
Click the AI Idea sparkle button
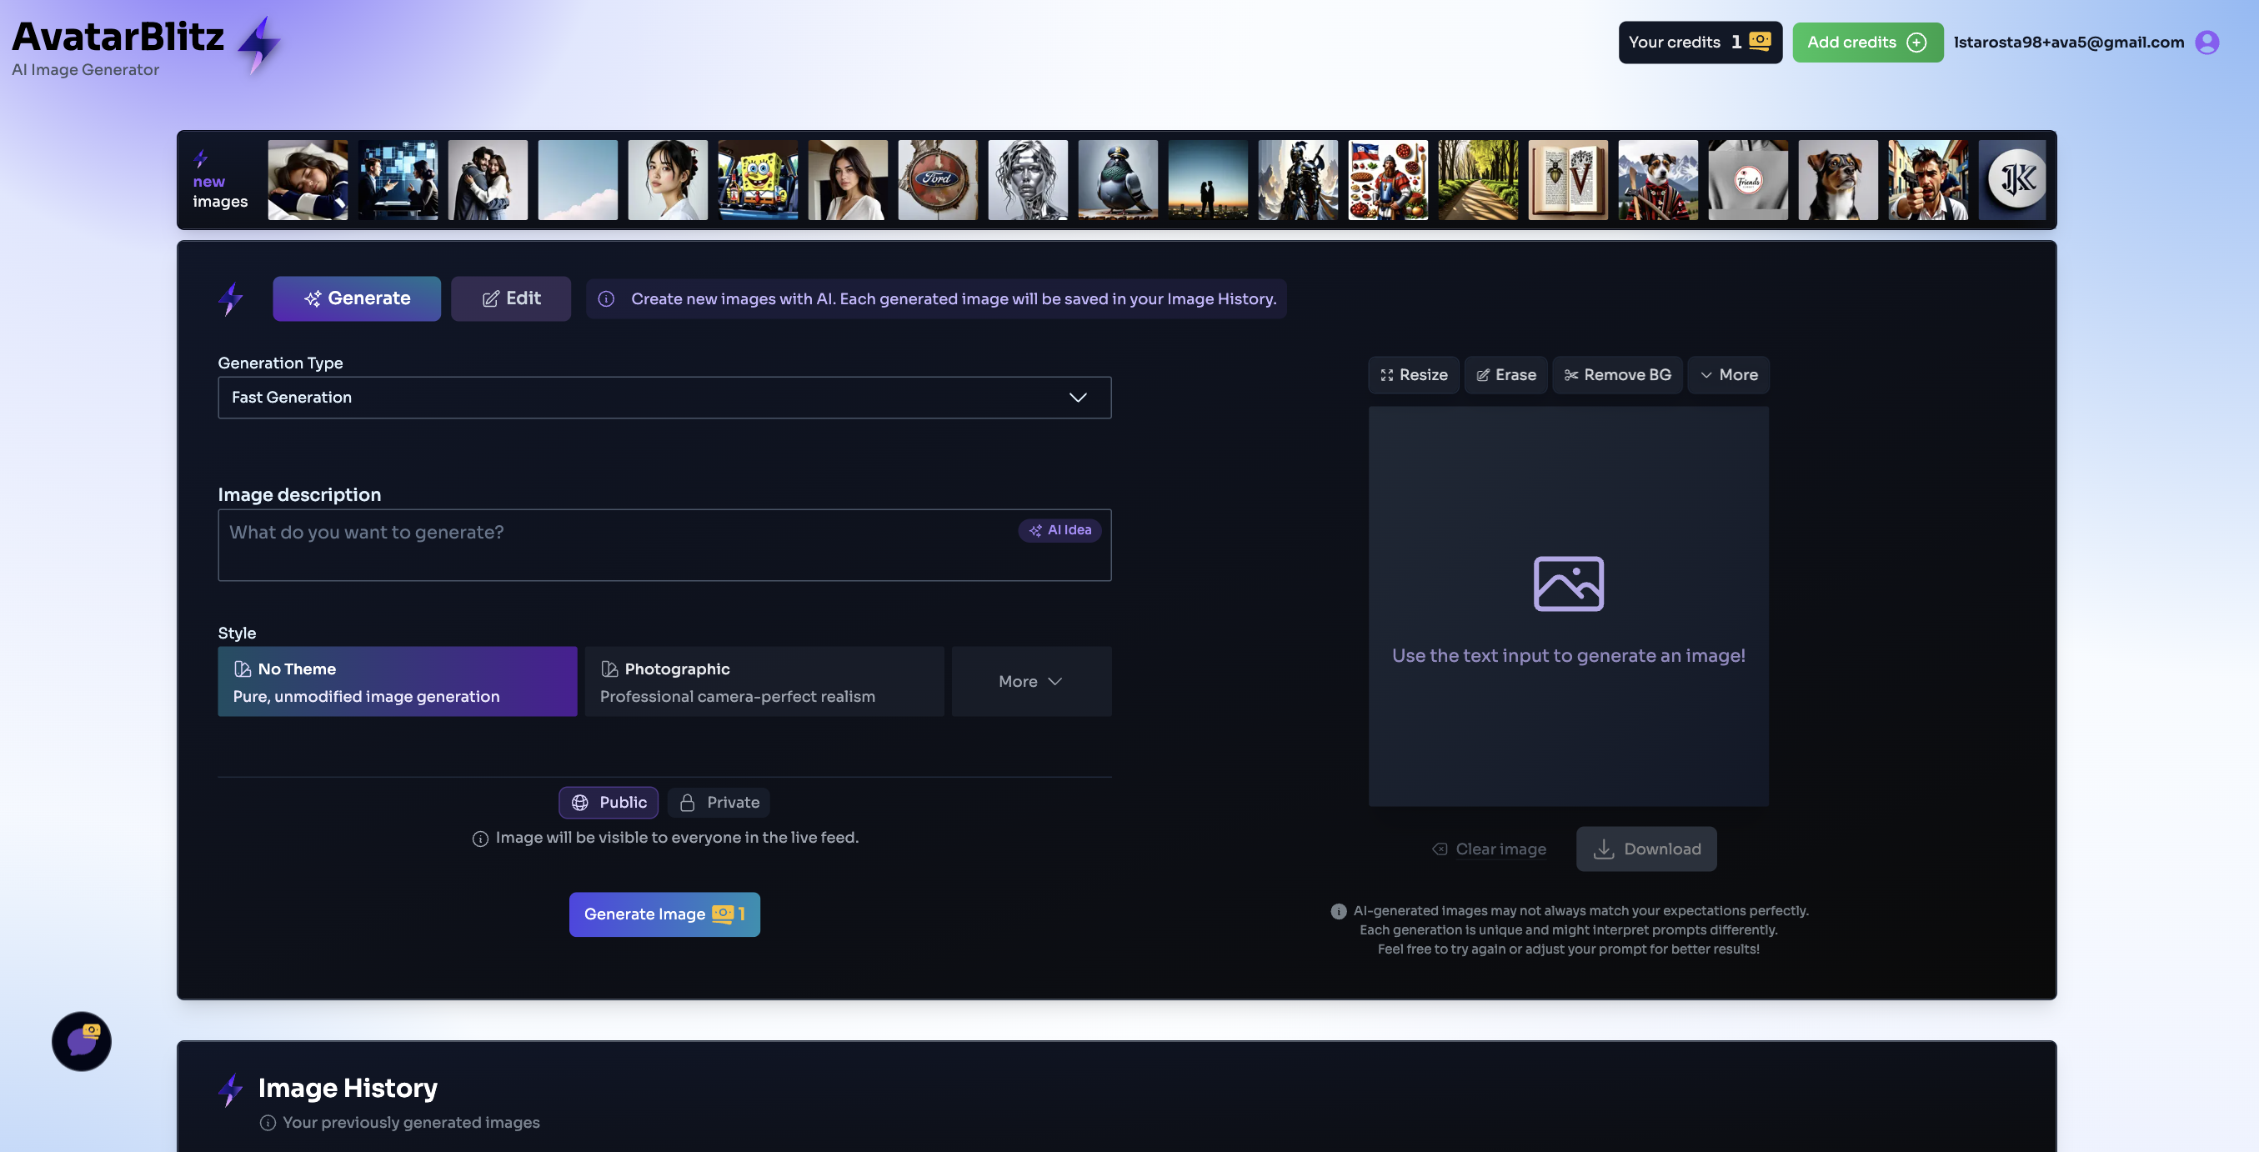pyautogui.click(x=1059, y=530)
